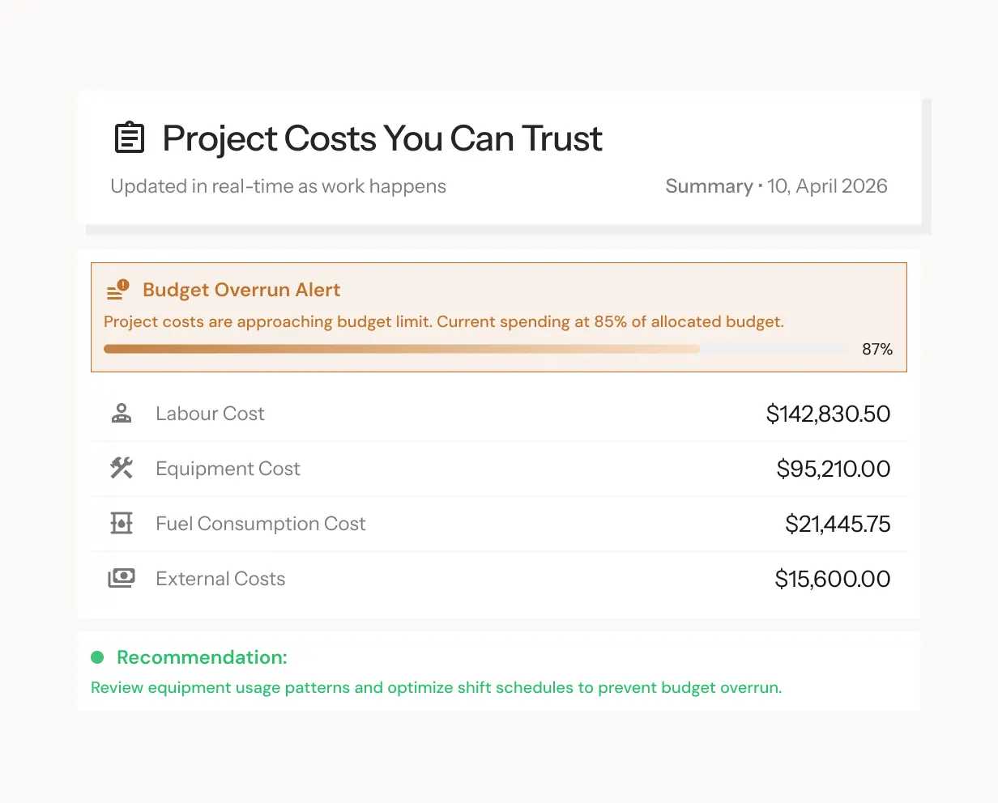
Task: Open the Labour Cost row label
Action: (210, 414)
